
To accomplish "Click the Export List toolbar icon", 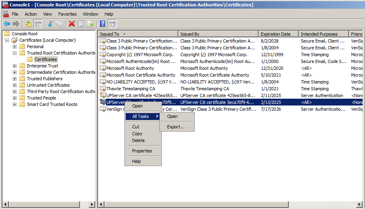I will (x=90, y=24).
